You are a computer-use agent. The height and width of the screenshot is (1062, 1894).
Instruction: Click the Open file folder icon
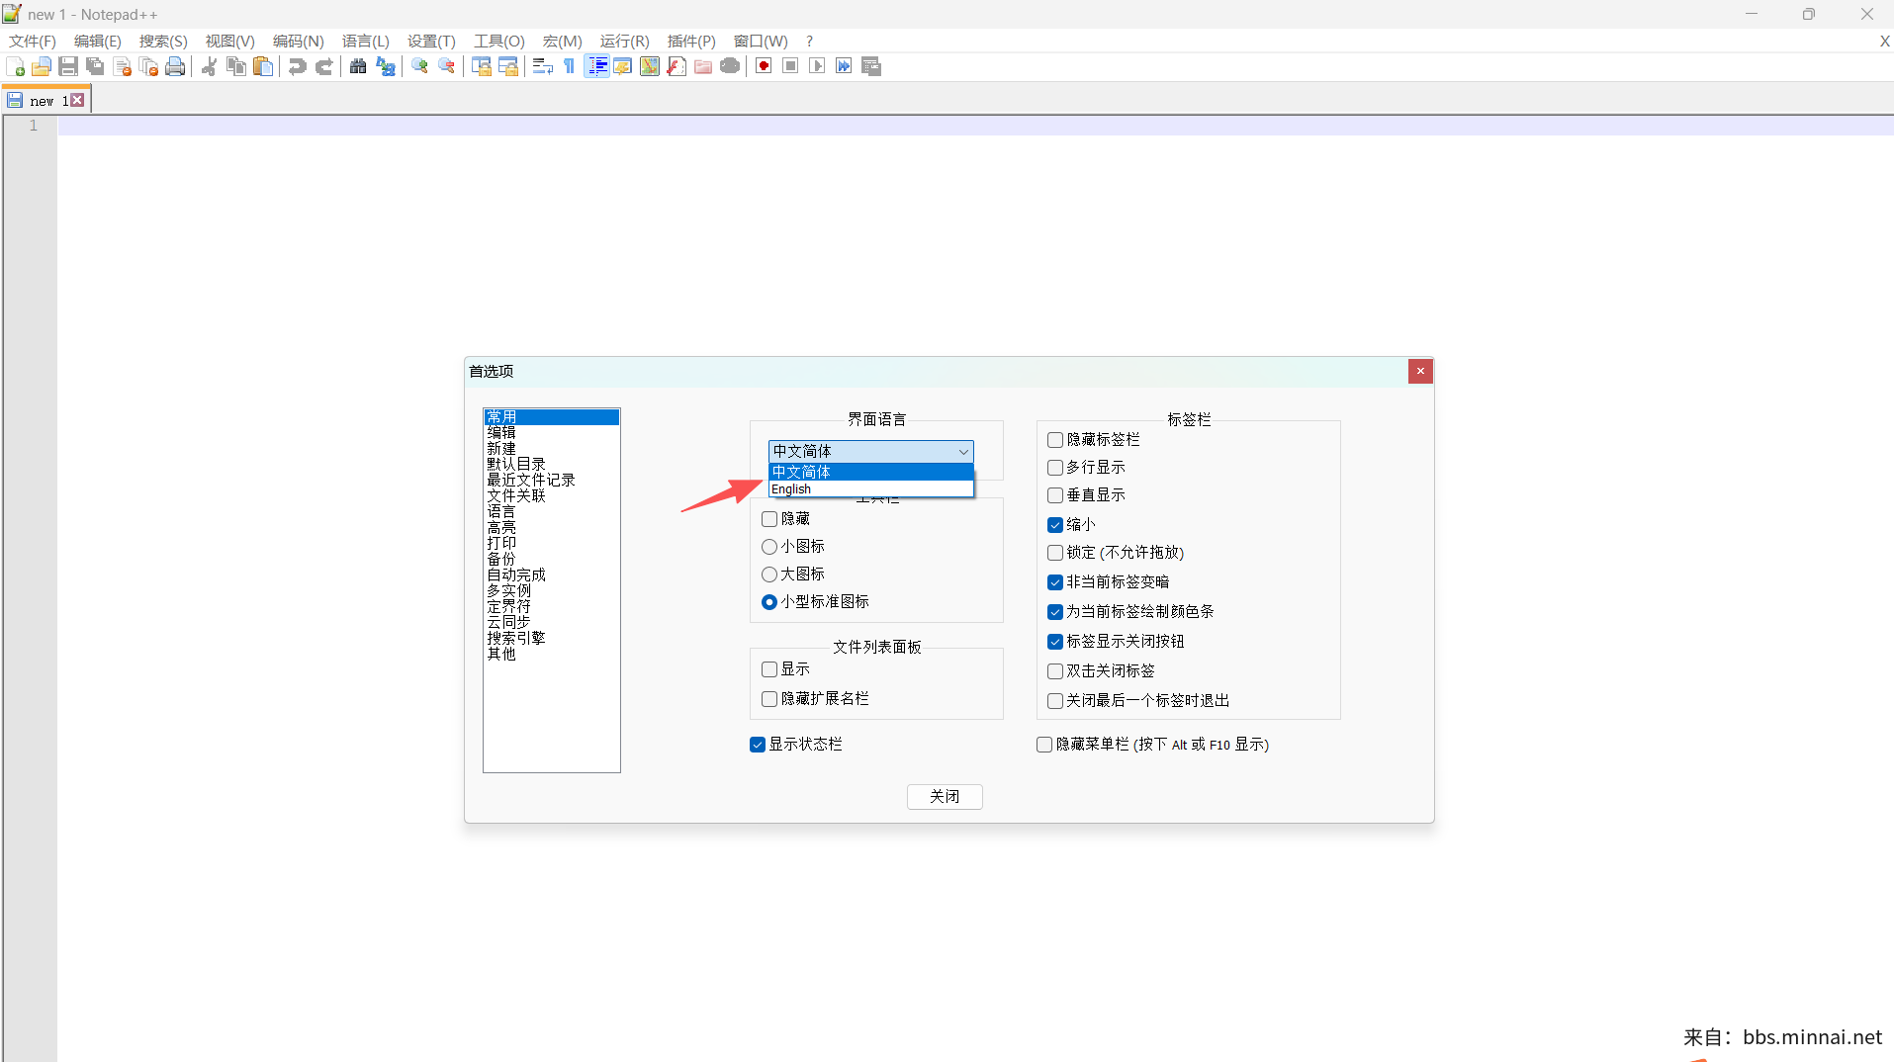42,66
